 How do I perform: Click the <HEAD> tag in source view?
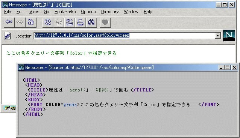[34, 85]
